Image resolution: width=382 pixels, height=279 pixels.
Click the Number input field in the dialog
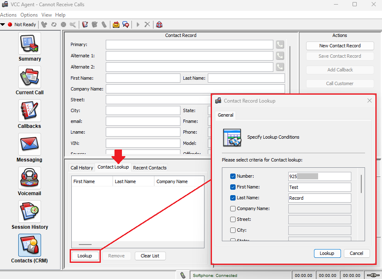320,176
